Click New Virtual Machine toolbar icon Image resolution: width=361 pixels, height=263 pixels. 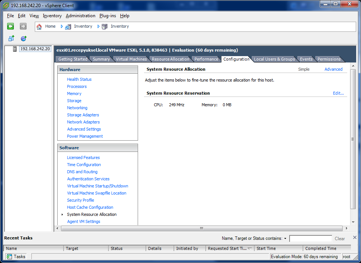point(11,38)
